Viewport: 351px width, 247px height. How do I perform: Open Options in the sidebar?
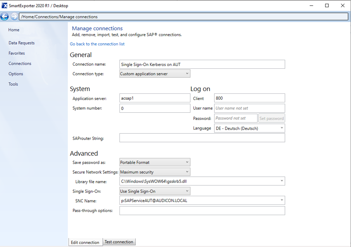[x=16, y=74]
